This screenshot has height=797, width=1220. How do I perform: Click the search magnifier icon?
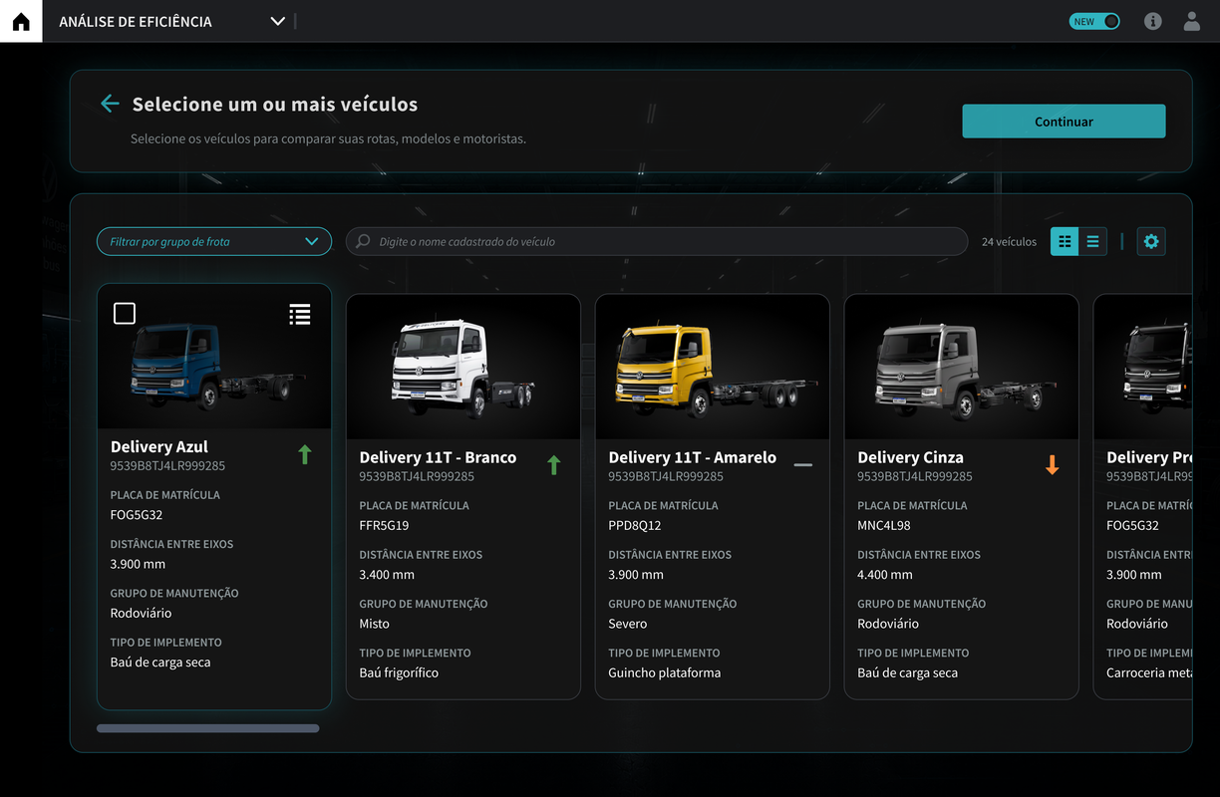click(363, 241)
